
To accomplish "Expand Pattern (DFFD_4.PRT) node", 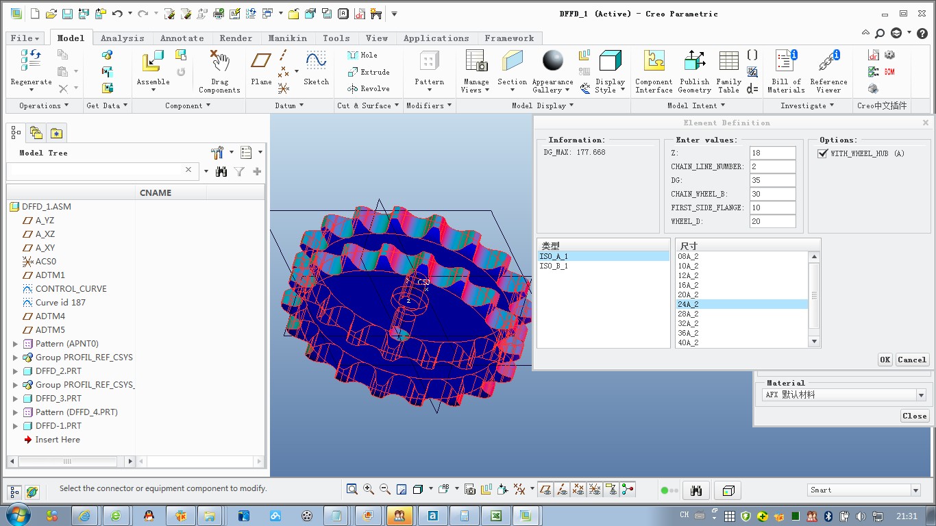I will [16, 412].
